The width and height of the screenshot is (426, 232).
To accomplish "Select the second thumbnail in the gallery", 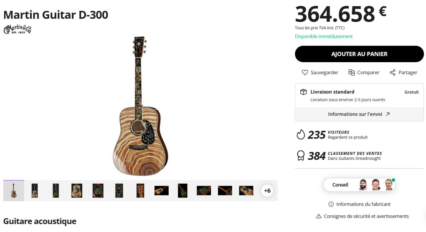I will [35, 191].
